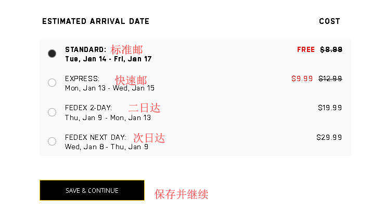Click the red FREE cost label

(x=306, y=50)
